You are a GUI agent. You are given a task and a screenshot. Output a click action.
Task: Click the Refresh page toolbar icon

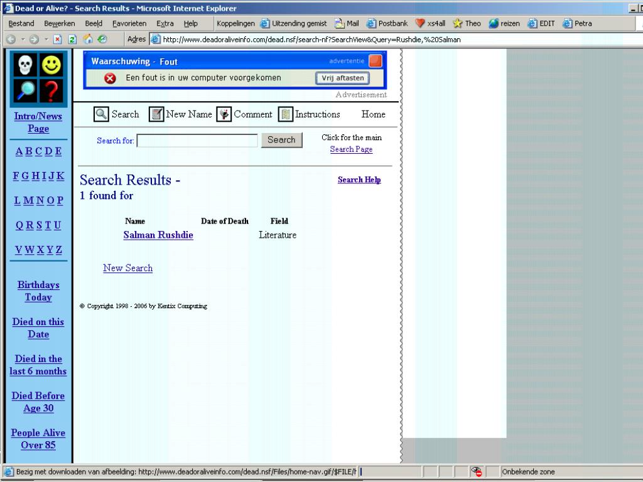pos(72,40)
